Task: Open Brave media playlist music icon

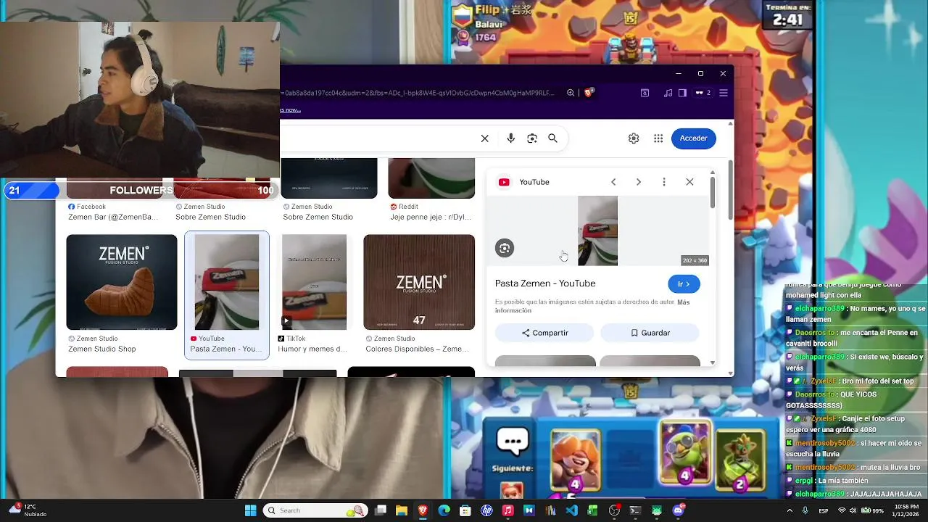Action: coord(668,93)
